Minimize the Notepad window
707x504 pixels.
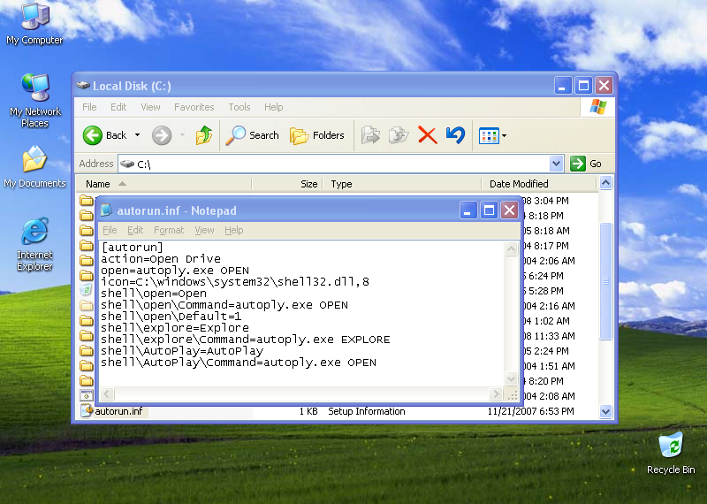468,210
